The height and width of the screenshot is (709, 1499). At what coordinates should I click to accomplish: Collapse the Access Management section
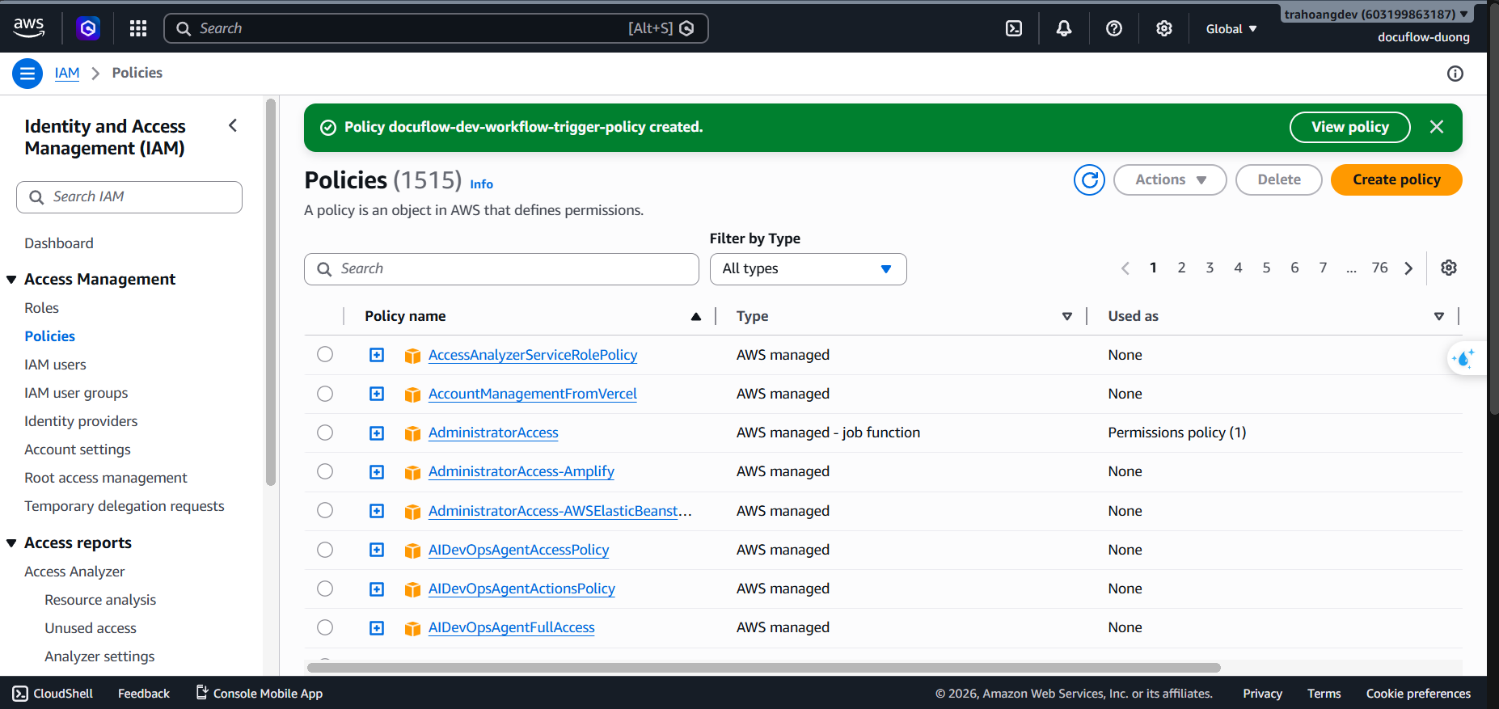click(11, 280)
